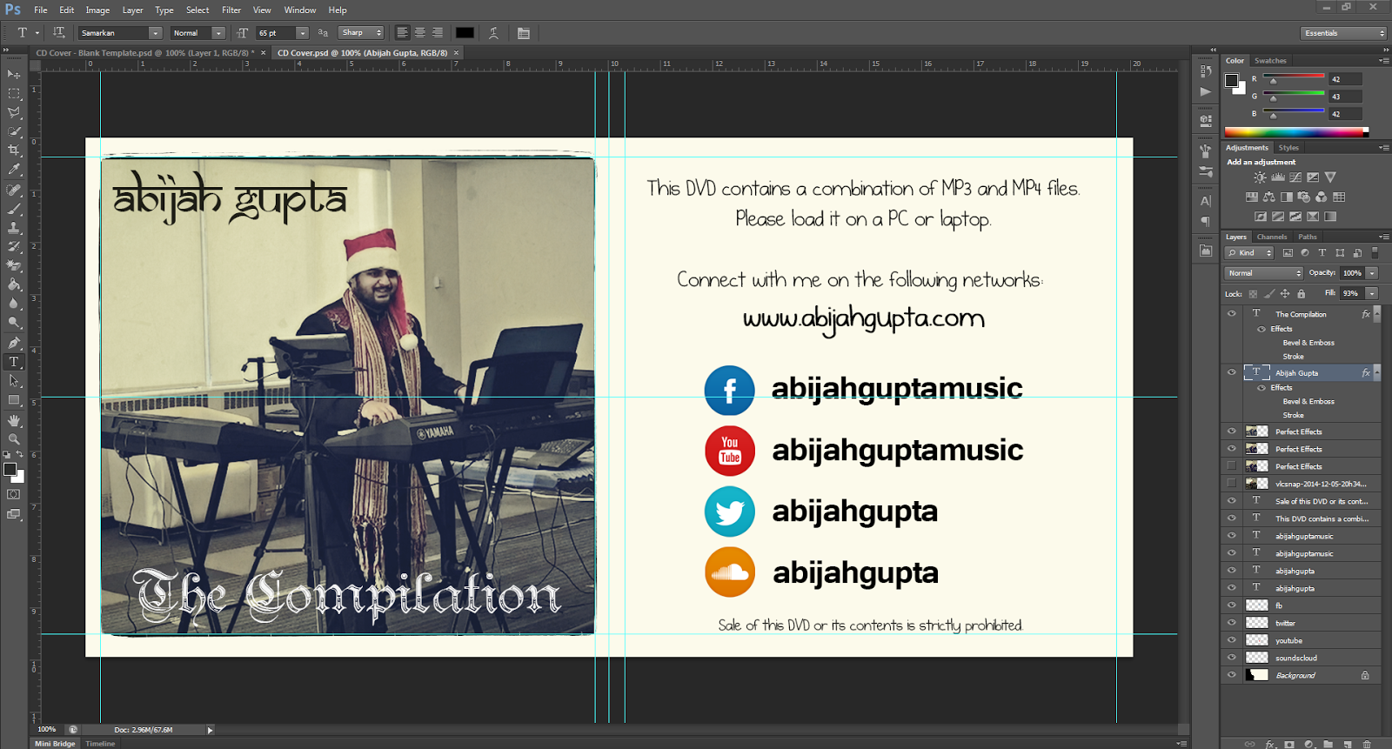The image size is (1392, 749).
Task: Hide the Abijah Gupta text layer
Action: [x=1231, y=372]
